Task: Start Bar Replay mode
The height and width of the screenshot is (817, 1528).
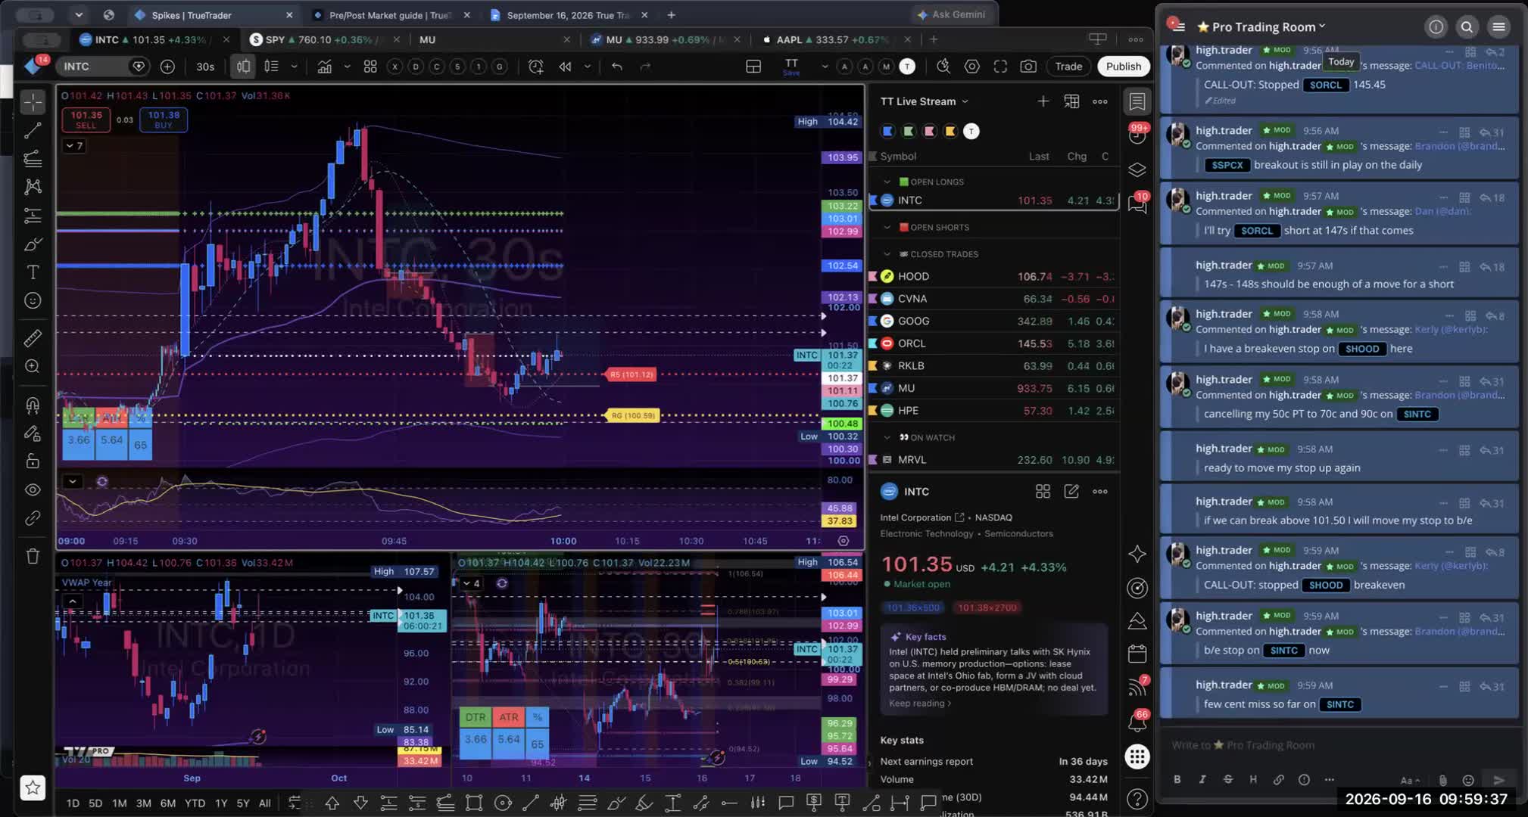Action: (x=565, y=67)
